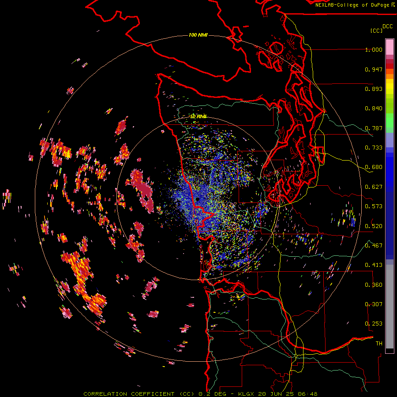This screenshot has width=397, height=397.
Task: Click the 0.840 color scale value
Action: (x=374, y=109)
